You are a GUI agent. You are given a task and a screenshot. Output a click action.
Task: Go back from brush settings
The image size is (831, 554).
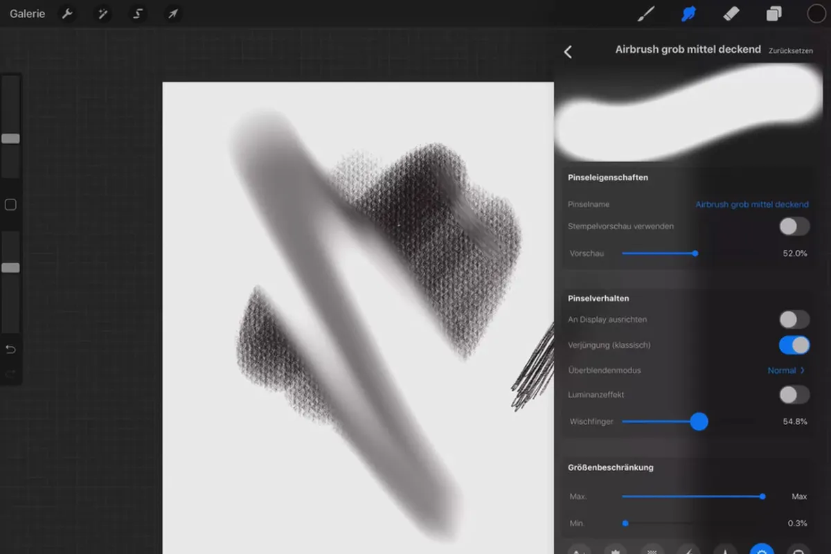568,51
